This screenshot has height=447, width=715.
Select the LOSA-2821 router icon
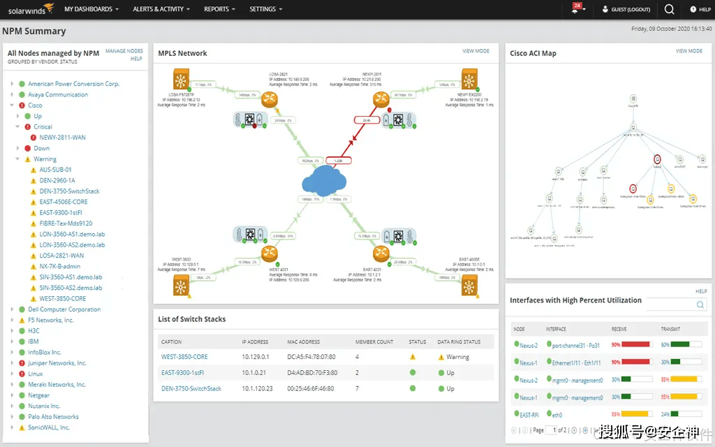270,99
